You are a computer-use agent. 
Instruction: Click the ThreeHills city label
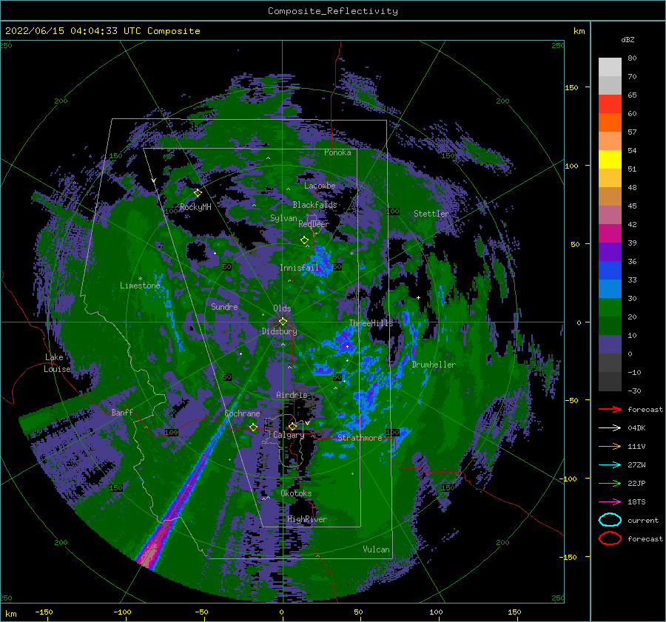pyautogui.click(x=371, y=323)
